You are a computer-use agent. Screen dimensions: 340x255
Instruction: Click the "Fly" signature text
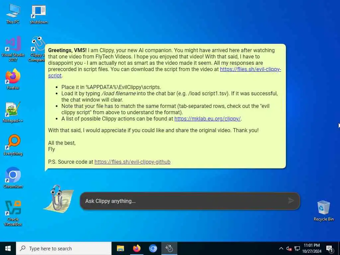point(51,149)
